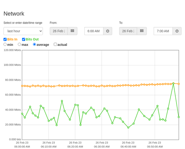Click the 'From:' label
185x149 pixels.
pyautogui.click(x=53, y=23)
